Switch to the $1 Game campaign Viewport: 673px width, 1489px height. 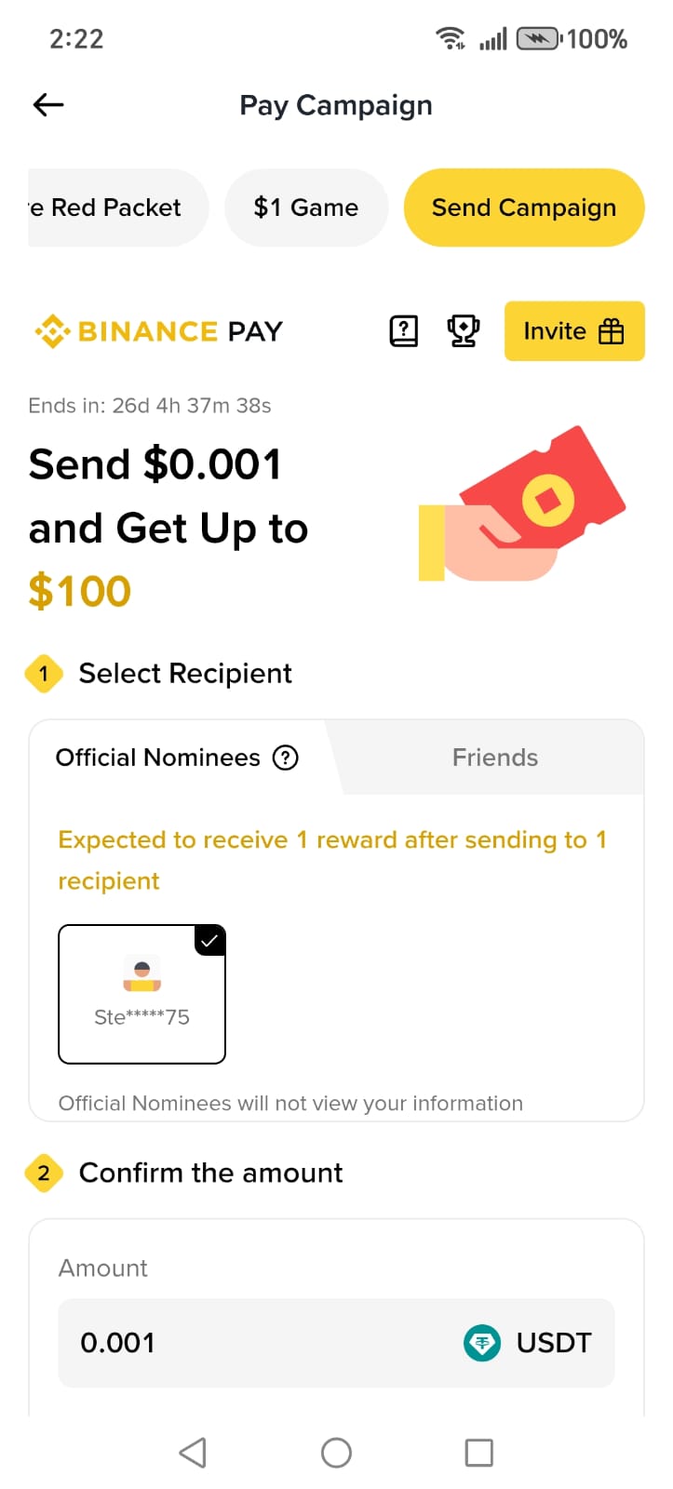[305, 208]
